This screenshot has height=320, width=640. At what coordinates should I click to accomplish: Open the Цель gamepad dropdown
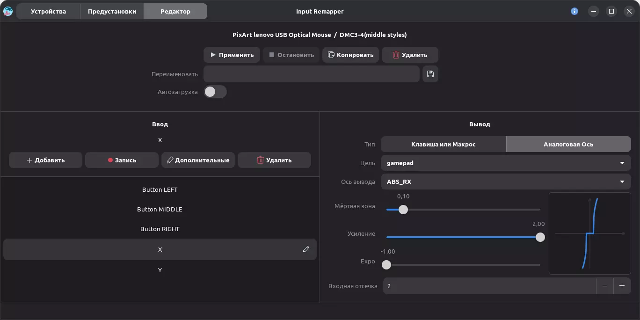pyautogui.click(x=505, y=163)
